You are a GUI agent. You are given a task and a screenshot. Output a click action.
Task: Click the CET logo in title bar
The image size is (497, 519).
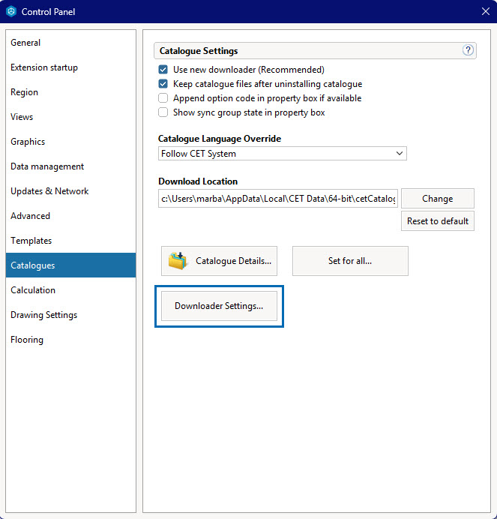(x=11, y=11)
